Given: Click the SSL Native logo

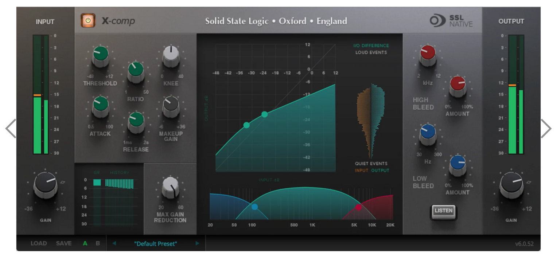Looking at the screenshot, I should pos(451,21).
